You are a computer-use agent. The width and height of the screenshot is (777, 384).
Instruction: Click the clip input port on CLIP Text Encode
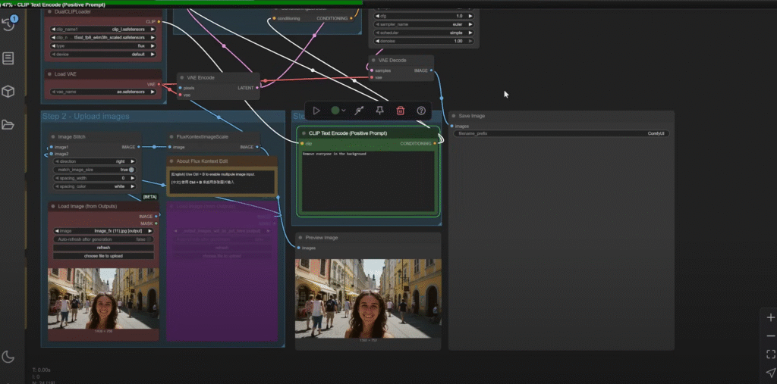301,143
